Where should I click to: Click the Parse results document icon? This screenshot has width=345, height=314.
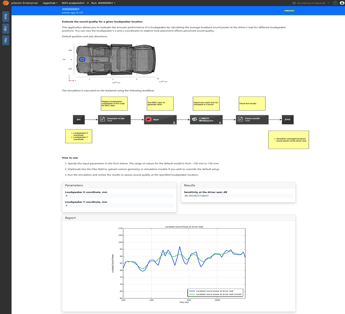(240, 119)
